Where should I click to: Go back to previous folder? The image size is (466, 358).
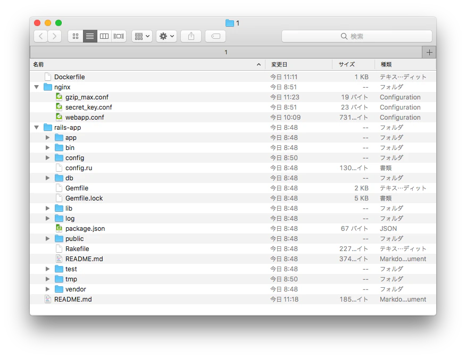pos(41,36)
